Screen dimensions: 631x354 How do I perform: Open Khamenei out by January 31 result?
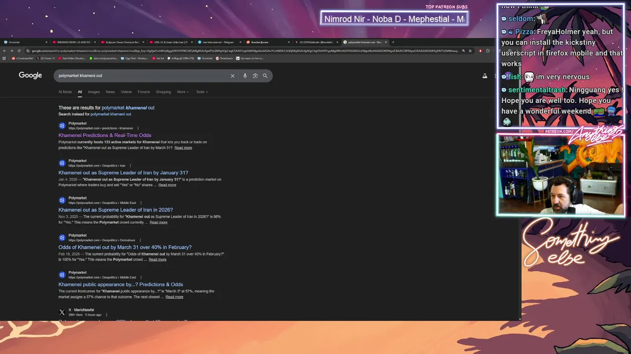123,173
